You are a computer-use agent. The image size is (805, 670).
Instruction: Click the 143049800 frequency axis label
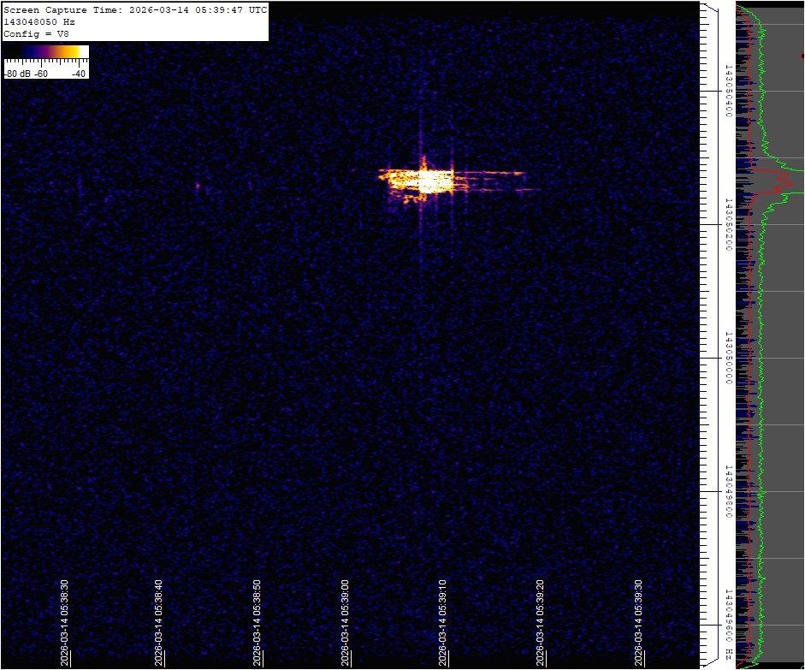tap(728, 492)
